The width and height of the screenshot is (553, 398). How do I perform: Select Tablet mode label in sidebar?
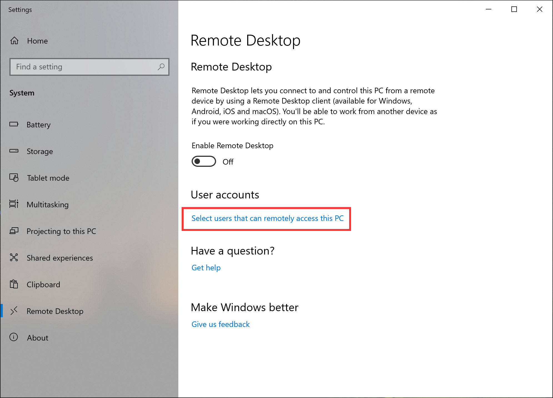tap(48, 178)
